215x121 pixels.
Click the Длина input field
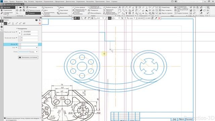point(29,44)
